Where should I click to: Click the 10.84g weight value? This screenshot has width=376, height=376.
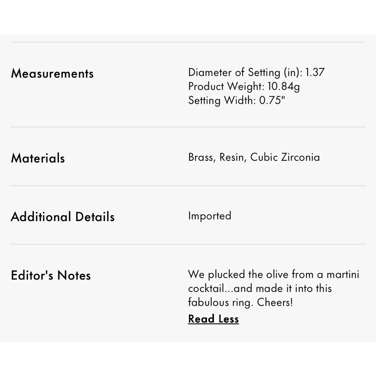click(x=284, y=86)
